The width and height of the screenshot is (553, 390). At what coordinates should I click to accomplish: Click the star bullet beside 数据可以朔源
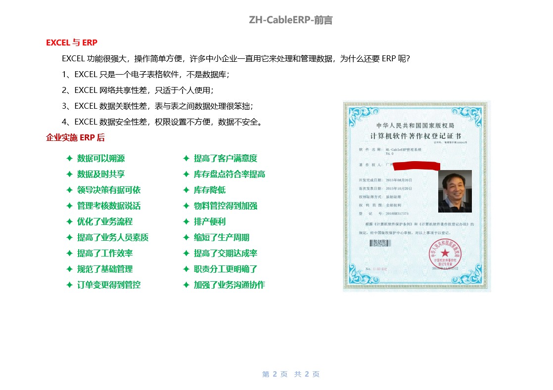[x=70, y=159]
